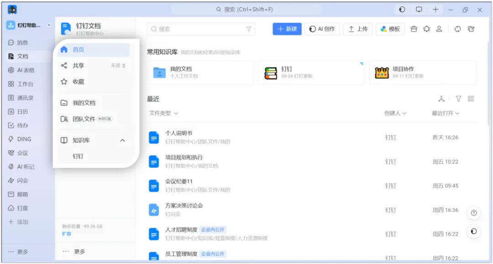Click the filter icon inside the document search box

pos(249,29)
